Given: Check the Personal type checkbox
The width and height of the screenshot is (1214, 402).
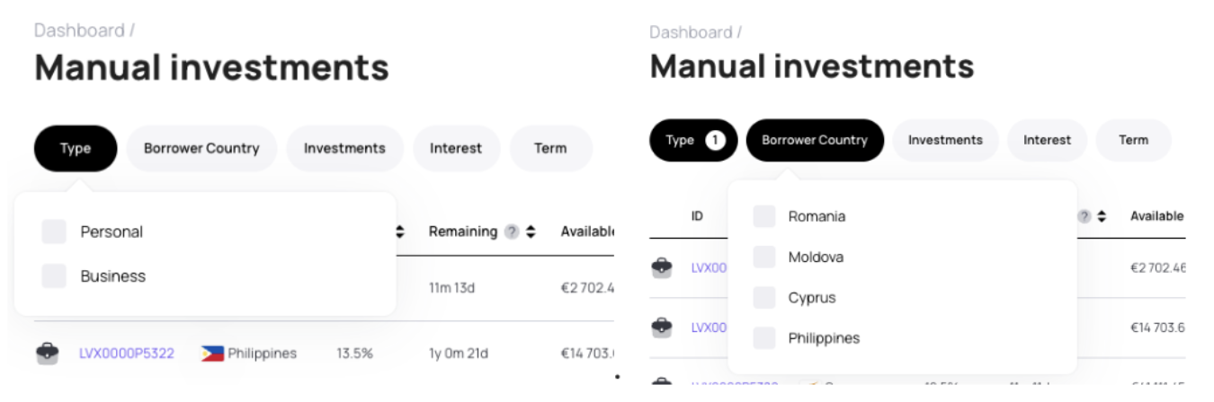Looking at the screenshot, I should click(54, 232).
